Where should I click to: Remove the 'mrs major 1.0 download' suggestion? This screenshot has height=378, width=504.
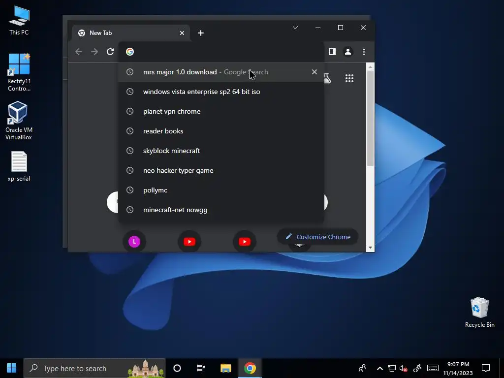tap(315, 72)
